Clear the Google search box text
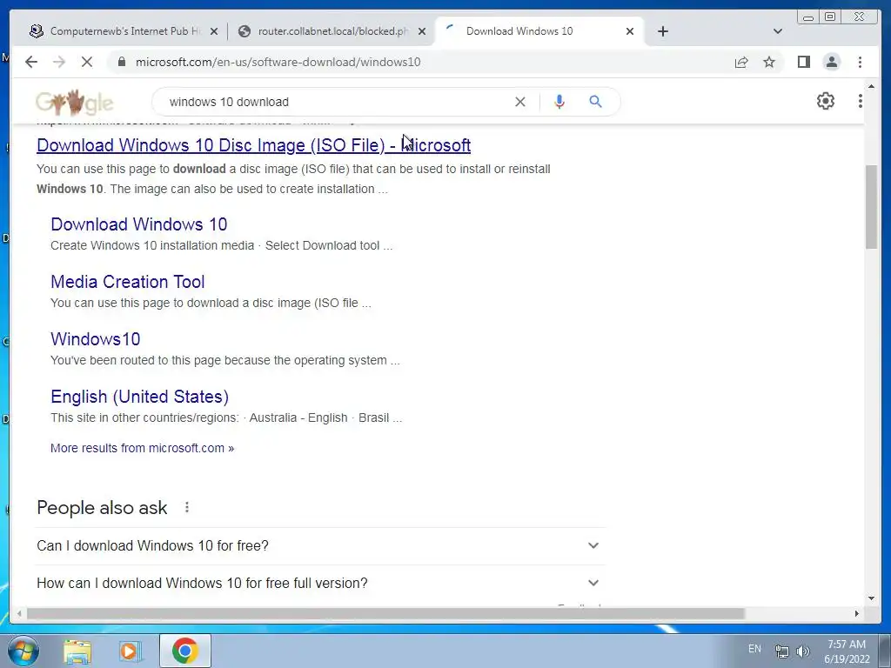Viewport: 891px width, 668px height. point(520,102)
